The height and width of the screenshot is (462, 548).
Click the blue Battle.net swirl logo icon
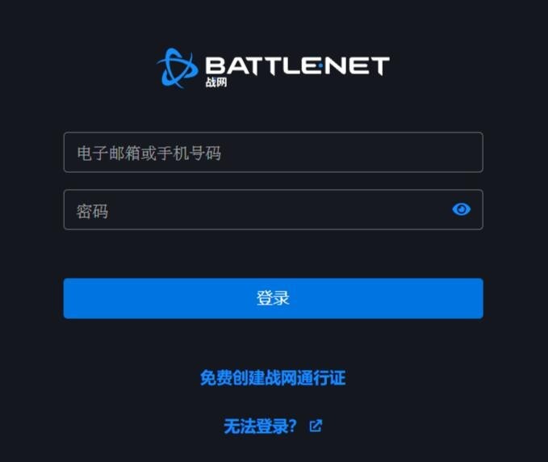coord(178,68)
